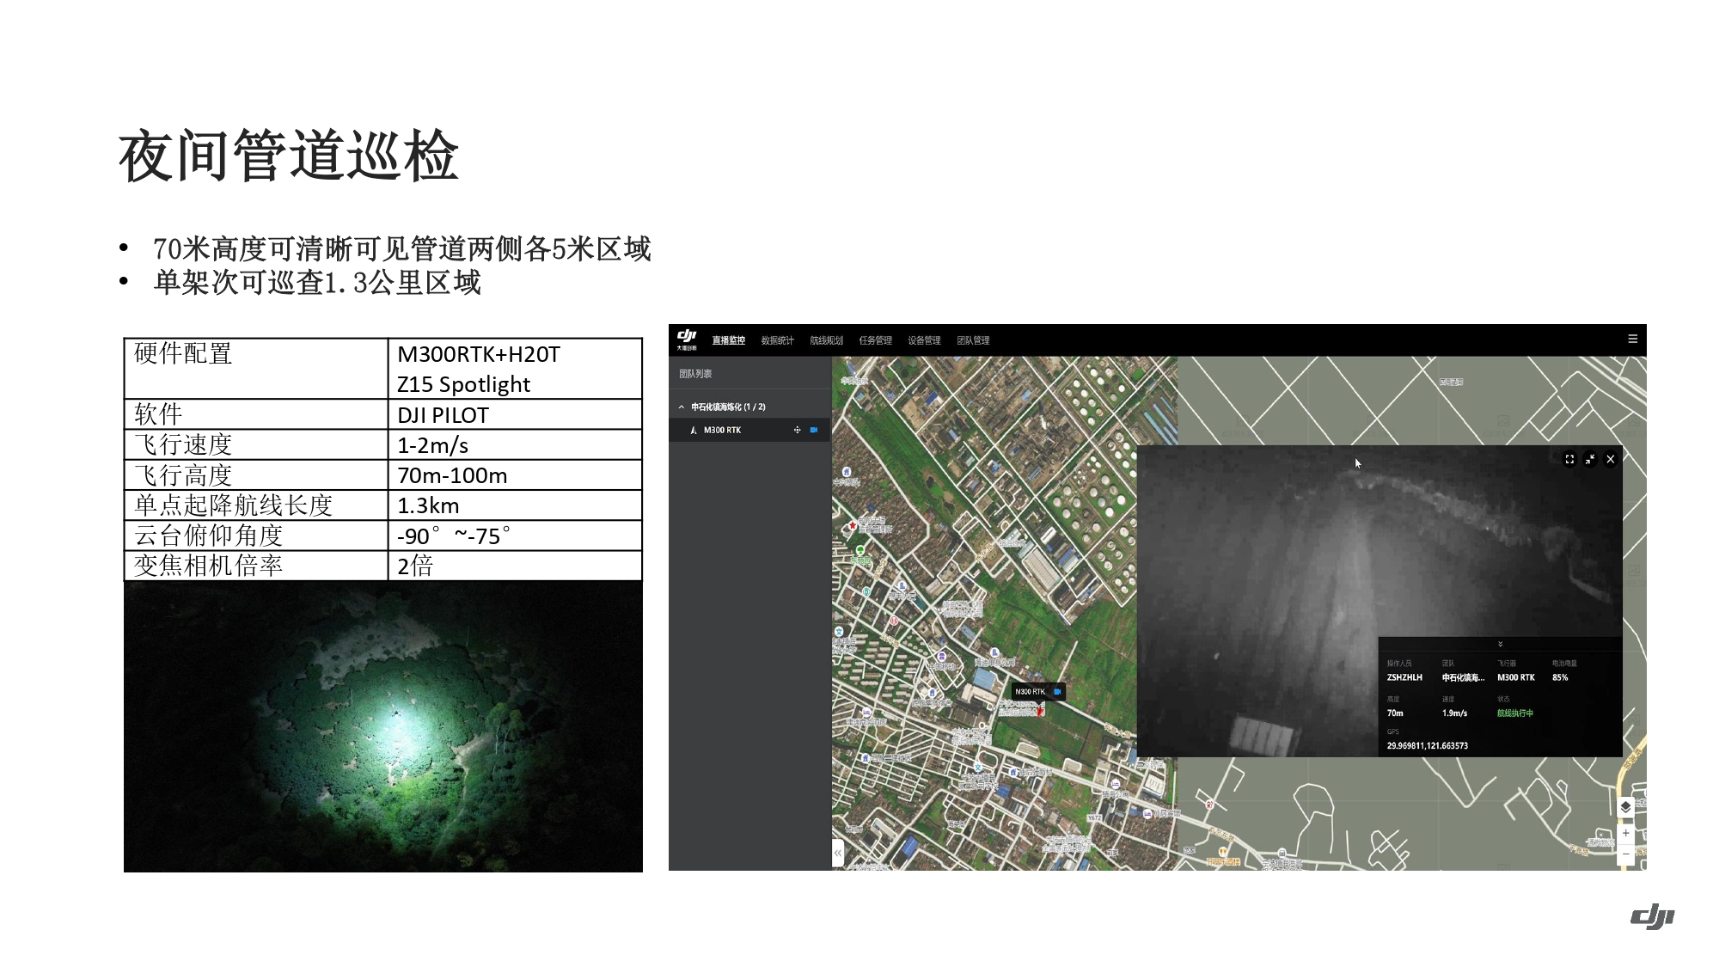Click the green park marker on map
The height and width of the screenshot is (967, 1719).
[860, 551]
